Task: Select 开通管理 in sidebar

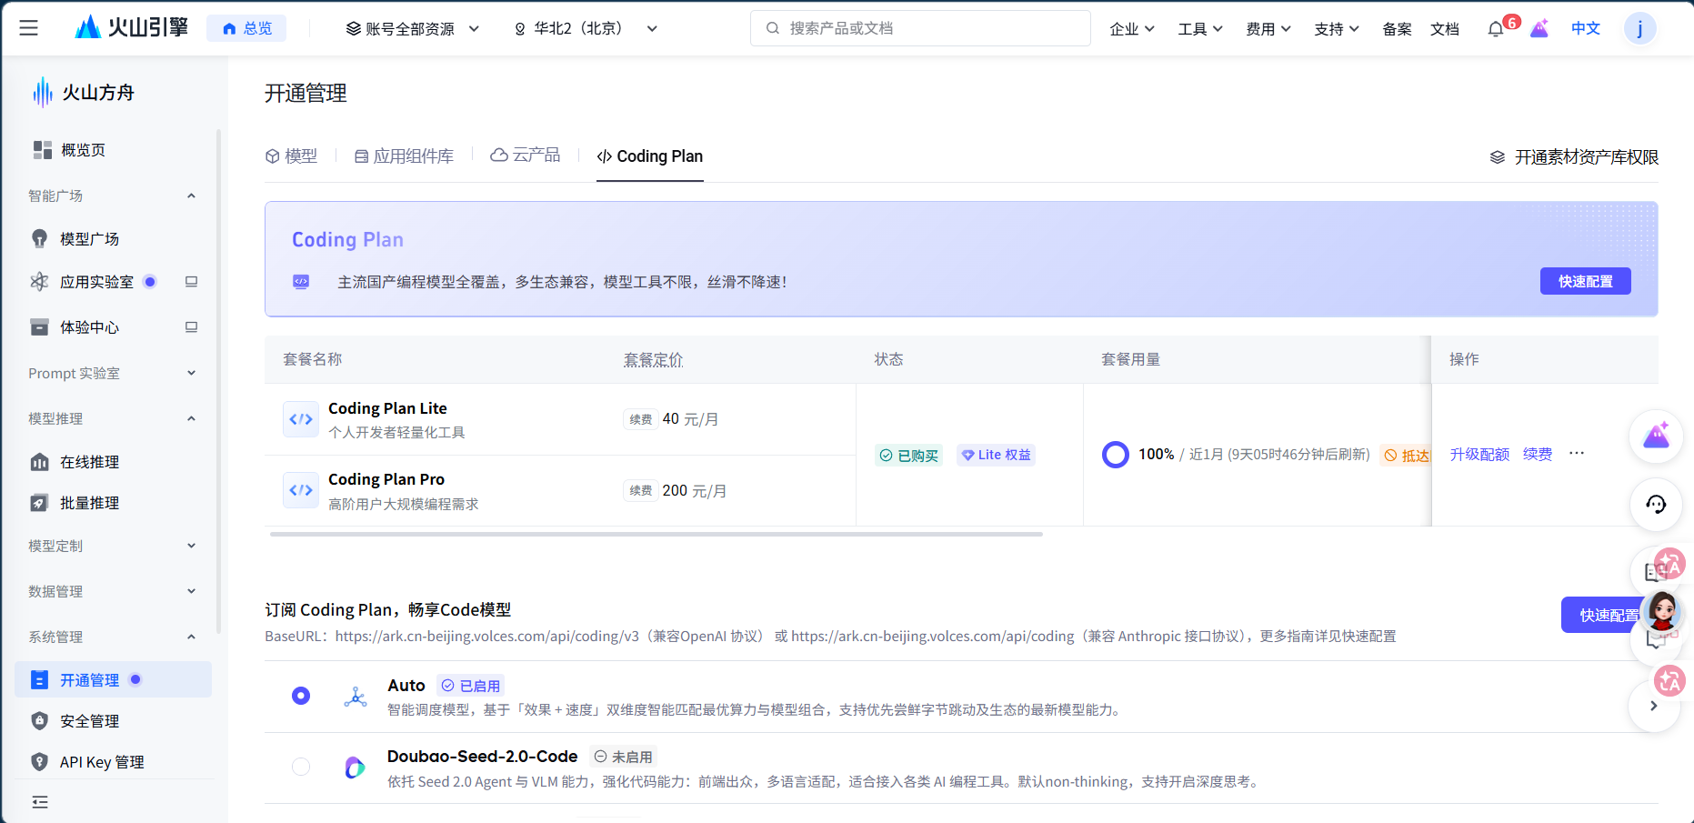Action: [113, 679]
